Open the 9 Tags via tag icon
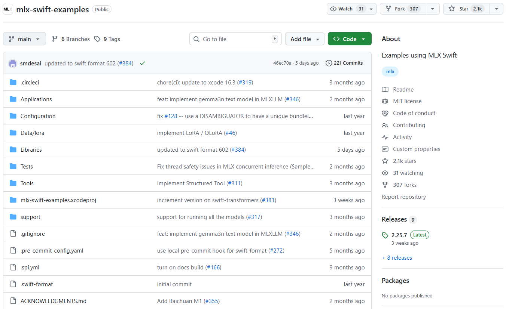Viewport: 506px width, 309px height. 97,39
